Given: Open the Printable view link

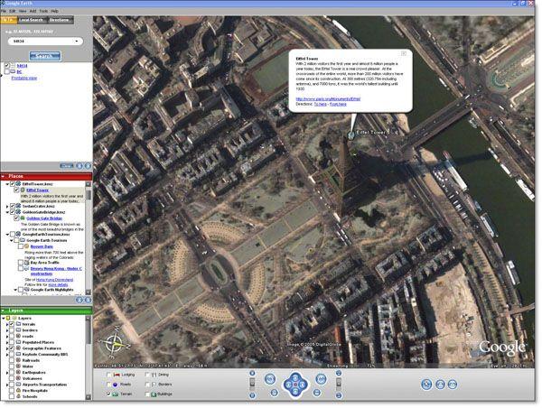Looking at the screenshot, I should coord(24,79).
